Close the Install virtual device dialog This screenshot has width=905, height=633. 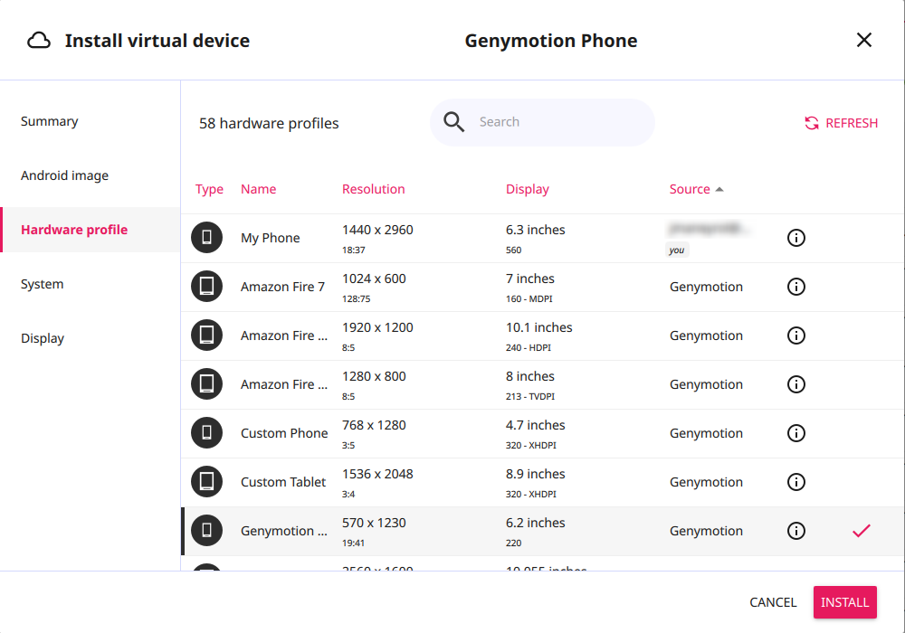863,40
